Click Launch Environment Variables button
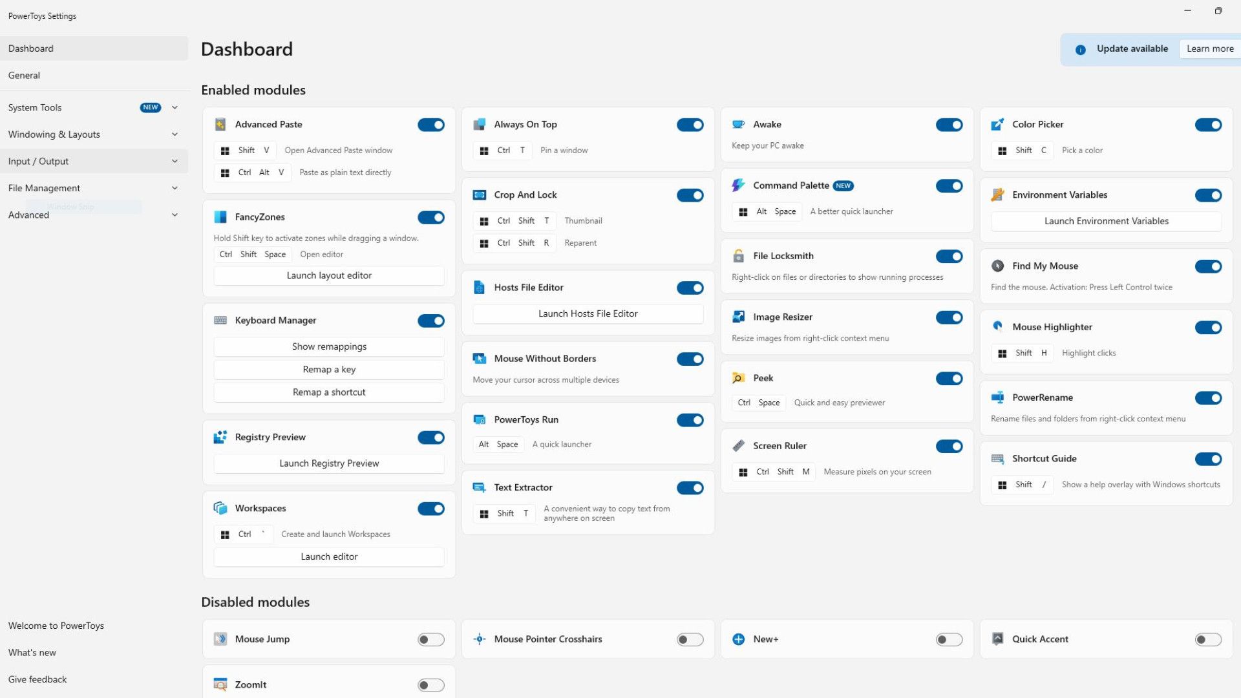 pyautogui.click(x=1106, y=221)
